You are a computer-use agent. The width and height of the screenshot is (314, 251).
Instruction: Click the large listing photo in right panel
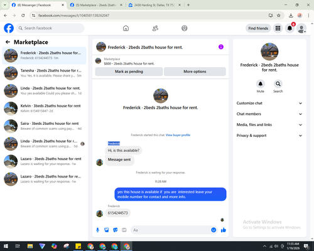(269, 51)
